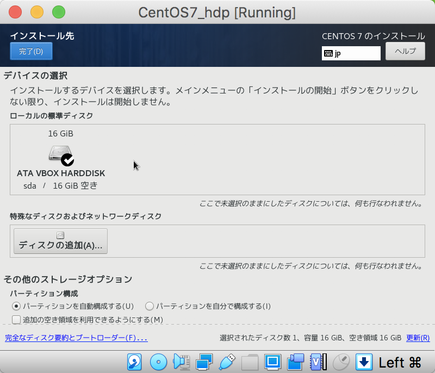Open the shared folders status icon
435x373 pixels.
click(250, 362)
